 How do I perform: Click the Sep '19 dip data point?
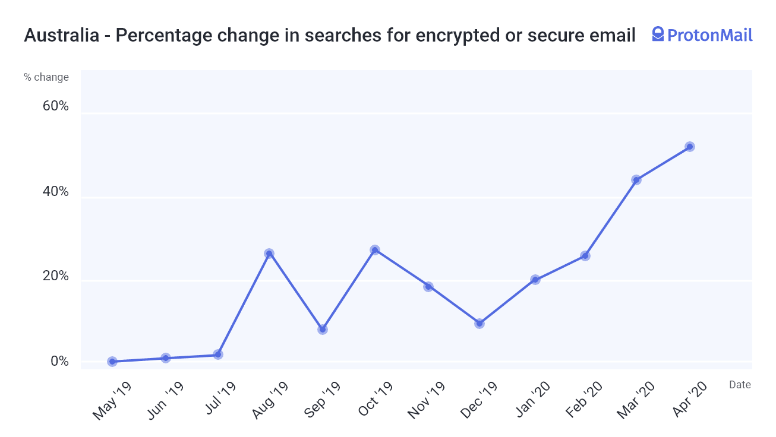tap(323, 330)
